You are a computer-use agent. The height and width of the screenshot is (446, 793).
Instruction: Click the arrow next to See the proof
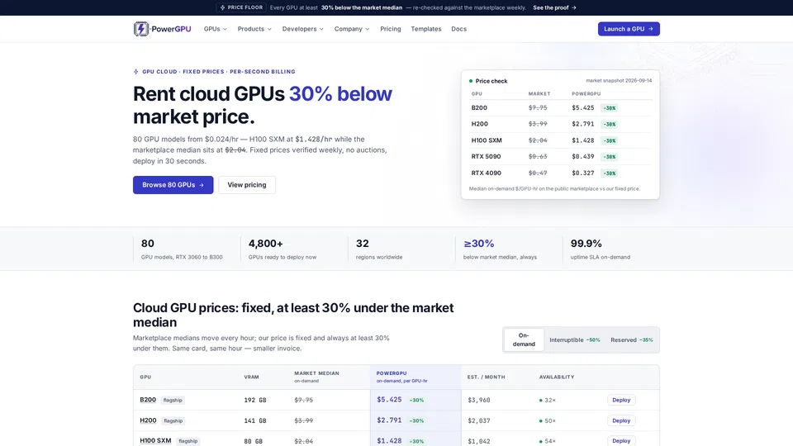click(x=573, y=7)
